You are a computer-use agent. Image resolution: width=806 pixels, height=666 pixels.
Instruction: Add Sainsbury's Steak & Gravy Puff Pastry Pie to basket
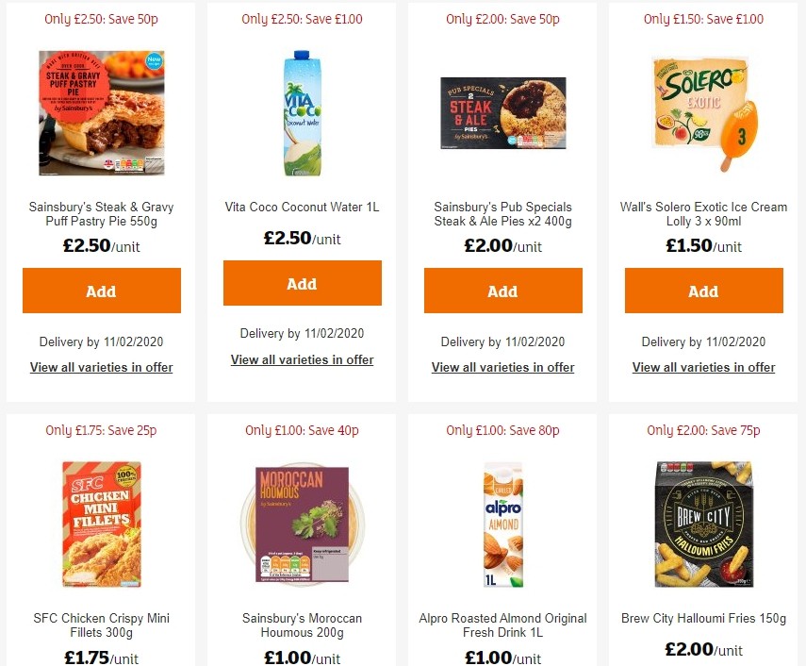(x=101, y=291)
